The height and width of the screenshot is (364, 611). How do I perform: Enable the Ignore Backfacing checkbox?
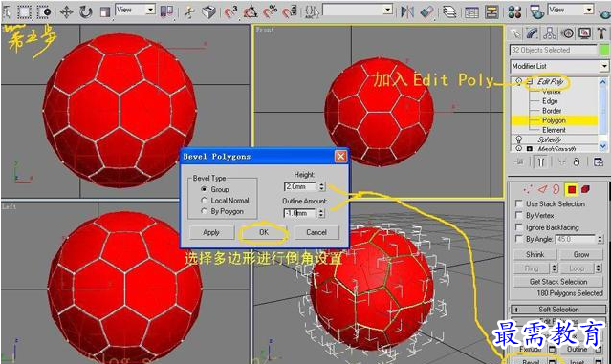tap(518, 227)
